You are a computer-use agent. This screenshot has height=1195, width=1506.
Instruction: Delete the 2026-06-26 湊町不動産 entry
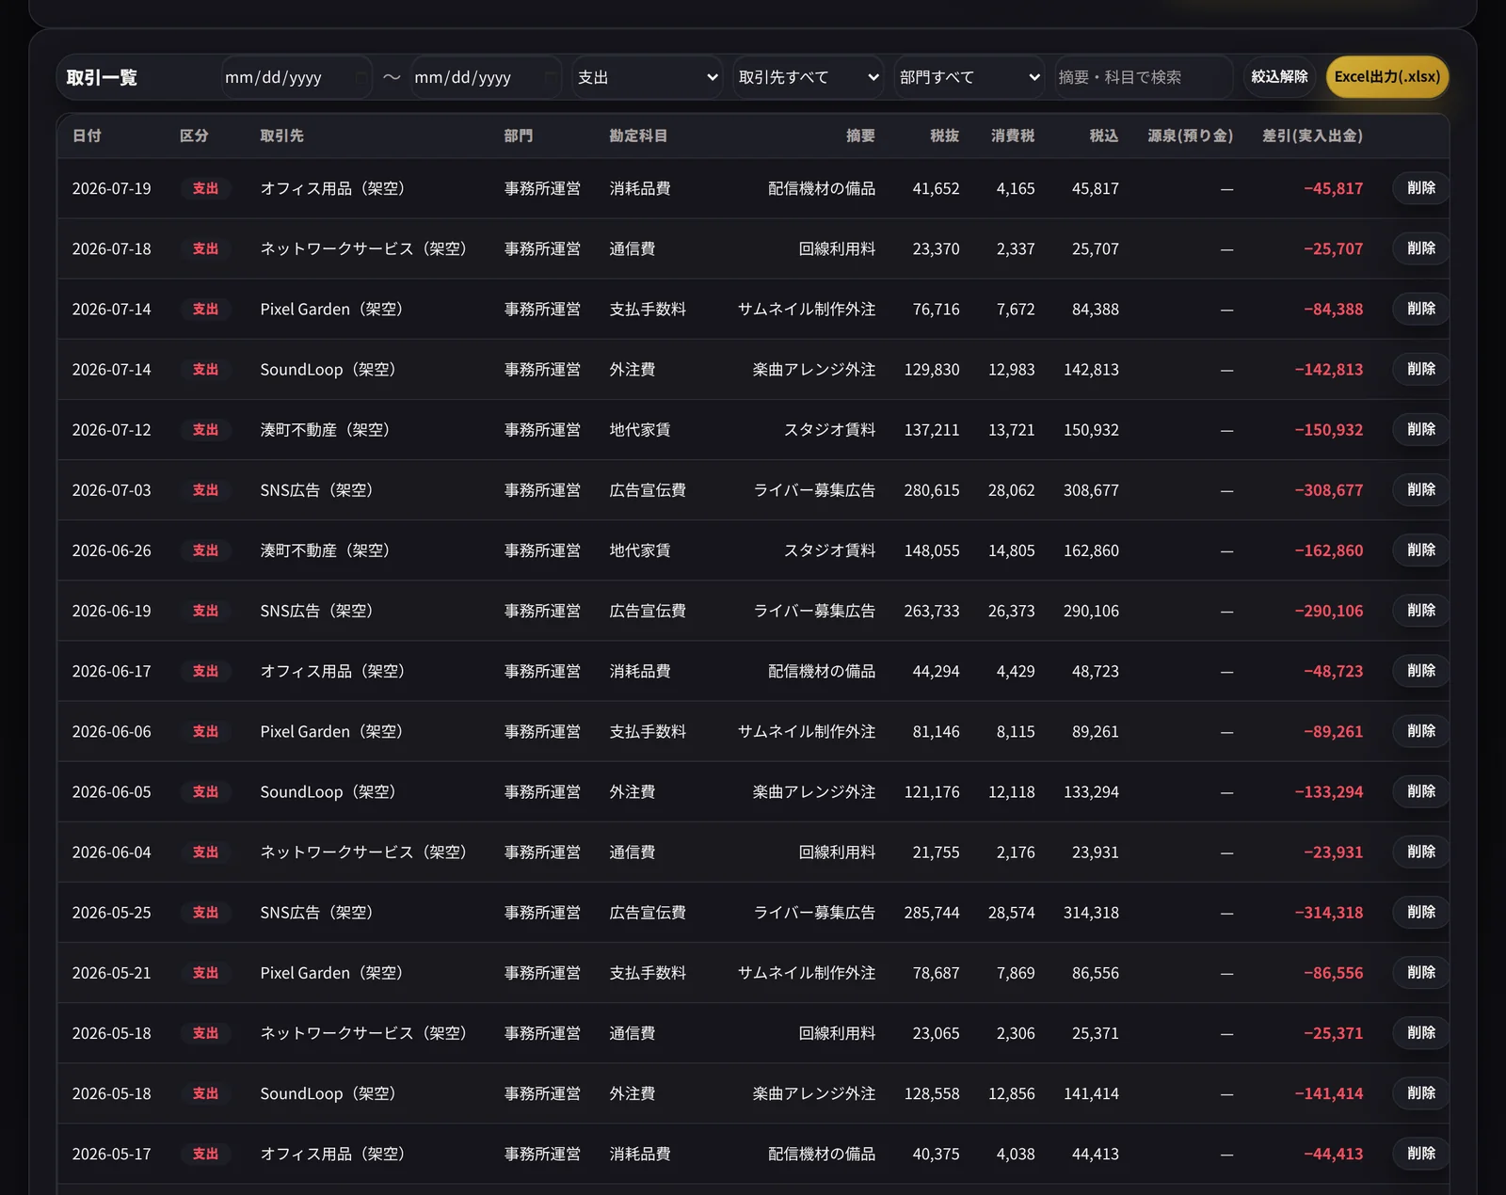tap(1420, 550)
